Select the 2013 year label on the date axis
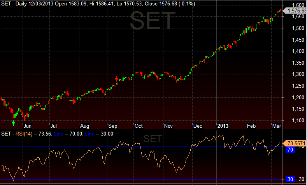 pyautogui.click(x=223, y=126)
